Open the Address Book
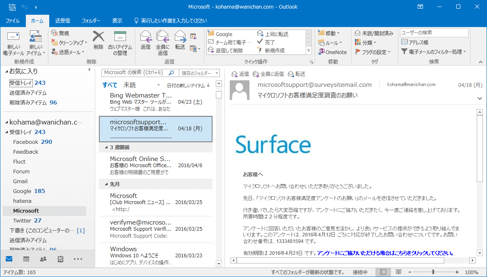487x277 pixels. (415, 42)
